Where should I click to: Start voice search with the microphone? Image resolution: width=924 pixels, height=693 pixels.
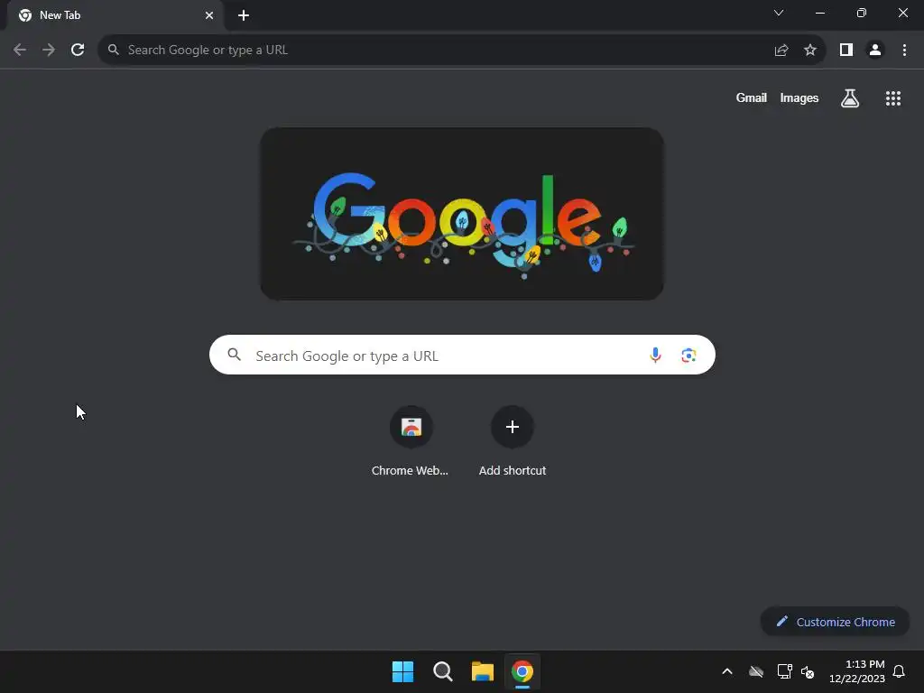[x=655, y=355]
